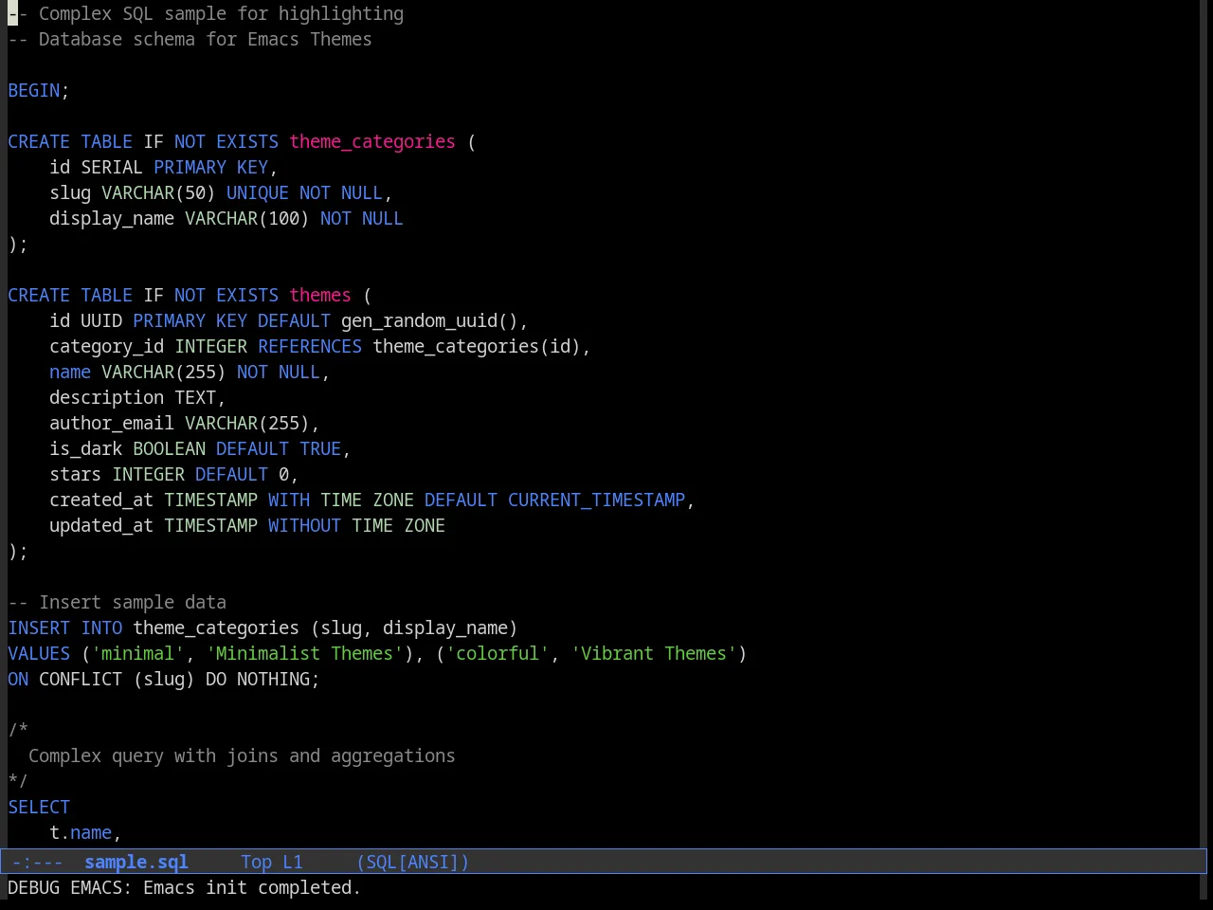Click 'id SERIAL' column definition
This screenshot has height=910, width=1213.
point(96,167)
